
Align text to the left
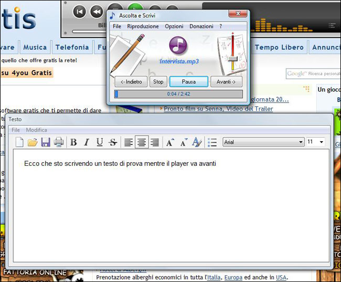pos(129,142)
